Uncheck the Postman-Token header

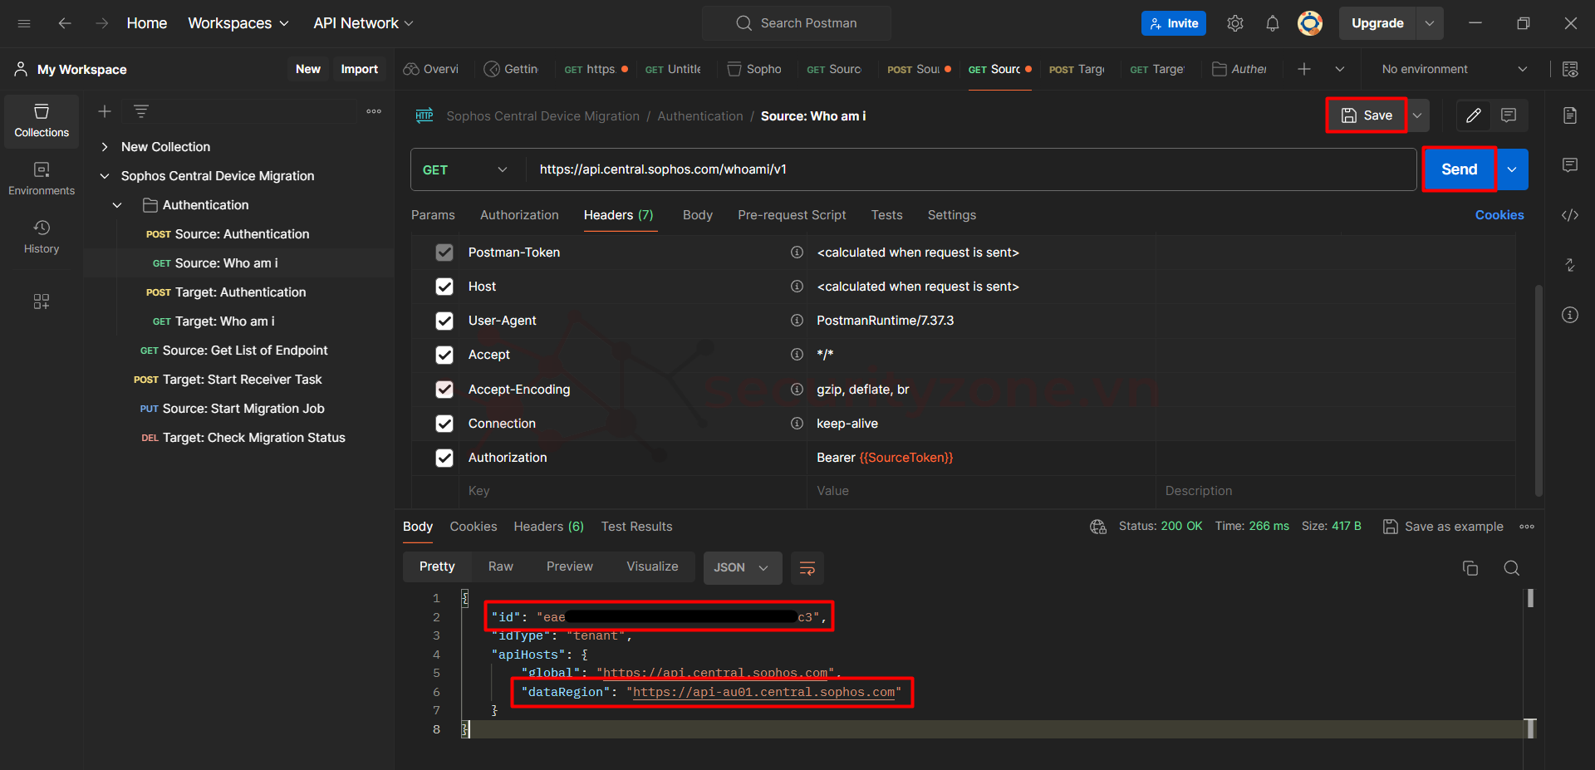tap(444, 253)
